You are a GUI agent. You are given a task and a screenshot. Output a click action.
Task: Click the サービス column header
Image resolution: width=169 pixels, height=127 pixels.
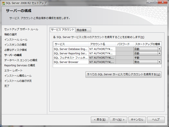point(71,44)
